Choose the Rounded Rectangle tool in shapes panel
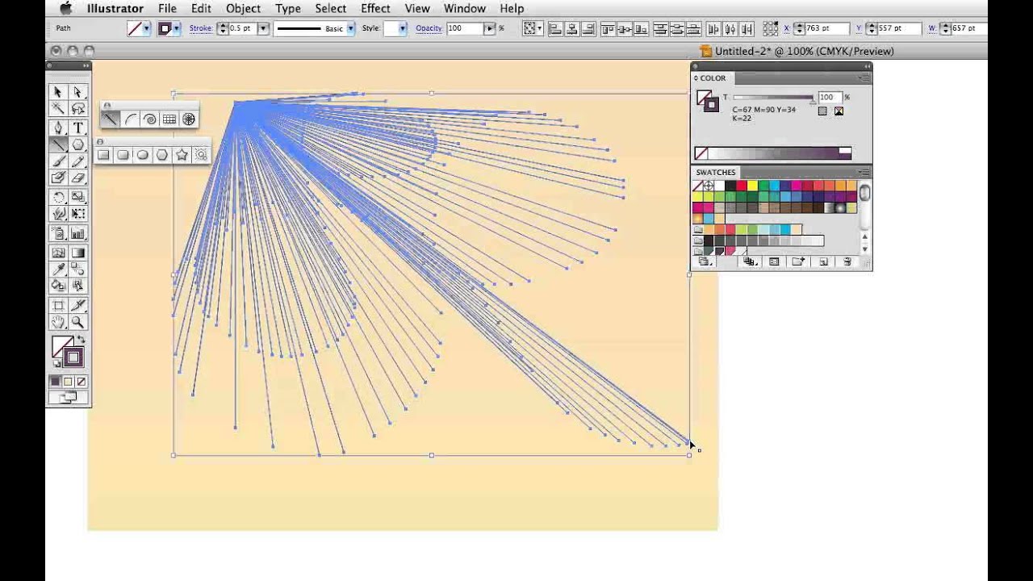1033x581 pixels. [123, 155]
